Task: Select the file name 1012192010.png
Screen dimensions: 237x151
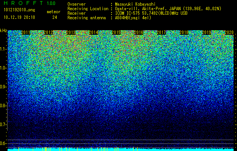Action: point(20,10)
